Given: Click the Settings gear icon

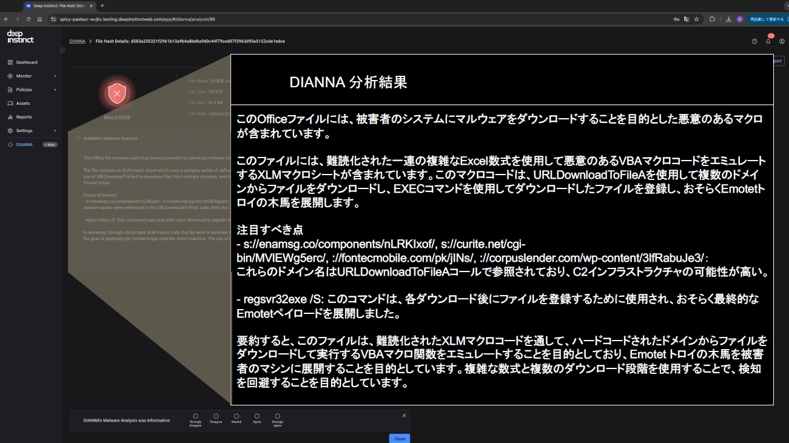Looking at the screenshot, I should 10,131.
